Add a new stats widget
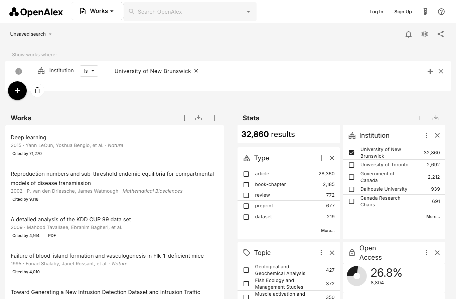 click(x=420, y=118)
